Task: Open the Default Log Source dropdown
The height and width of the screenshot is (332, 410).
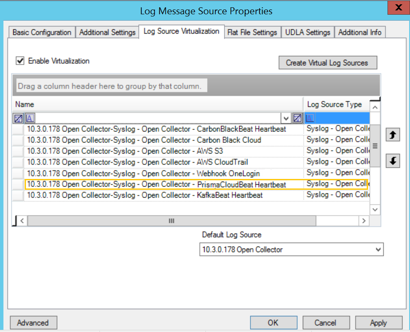Action: (x=378, y=249)
